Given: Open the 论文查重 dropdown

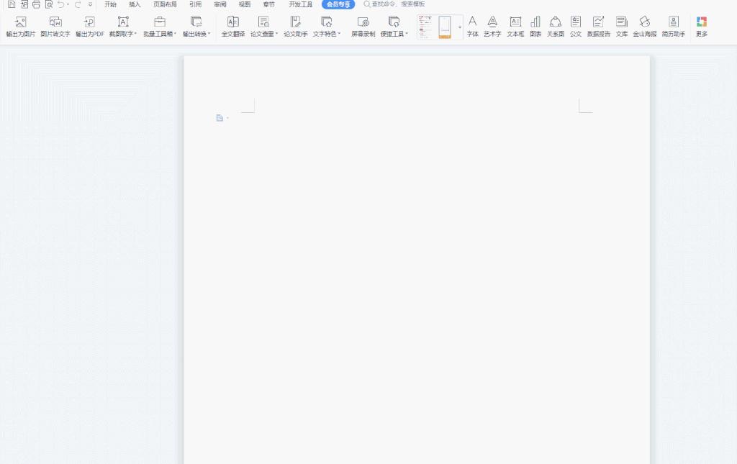Looking at the screenshot, I should pos(276,34).
